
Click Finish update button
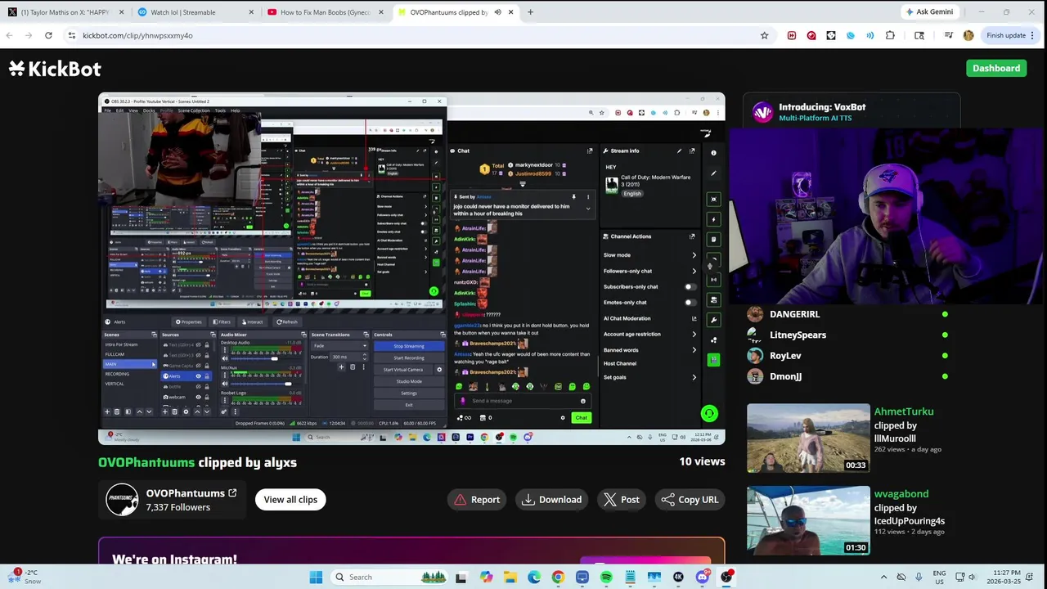(x=1005, y=35)
